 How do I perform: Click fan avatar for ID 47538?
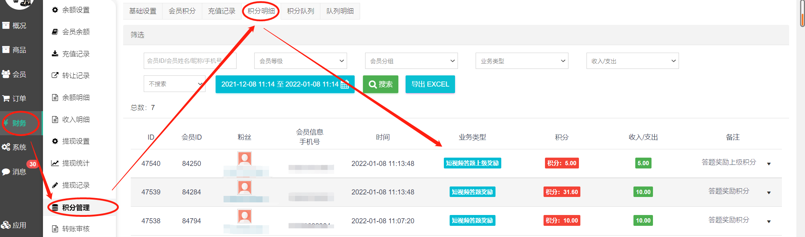pos(244,216)
